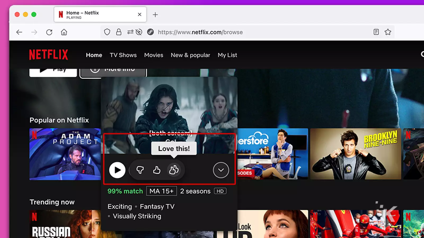
Task: Click the DRM link icon in address bar
Action: pyautogui.click(x=151, y=32)
